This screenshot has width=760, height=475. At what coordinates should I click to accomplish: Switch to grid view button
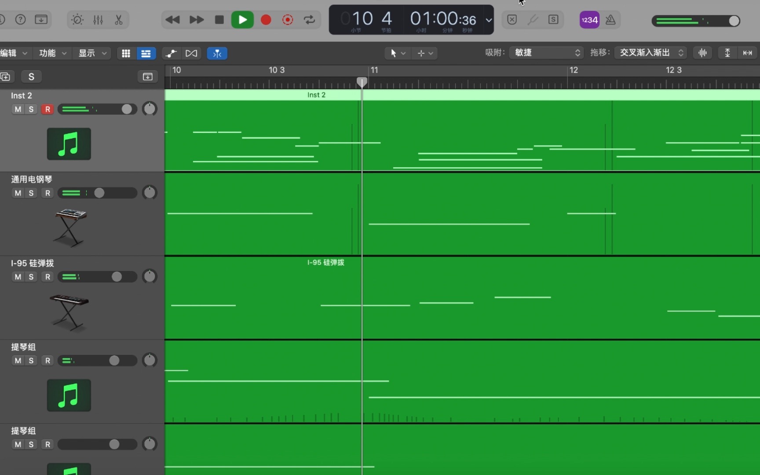(x=126, y=53)
